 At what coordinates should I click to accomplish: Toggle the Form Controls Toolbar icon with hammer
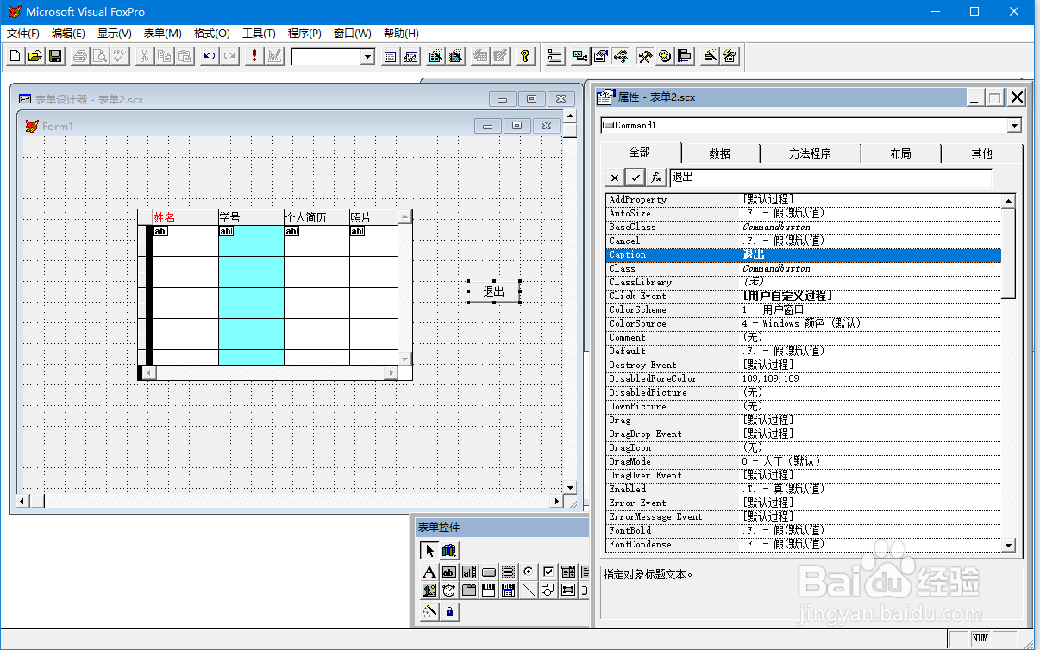(644, 56)
